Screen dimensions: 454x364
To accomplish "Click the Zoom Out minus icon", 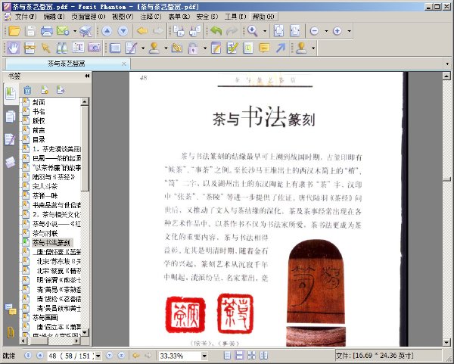I will (x=314, y=31).
